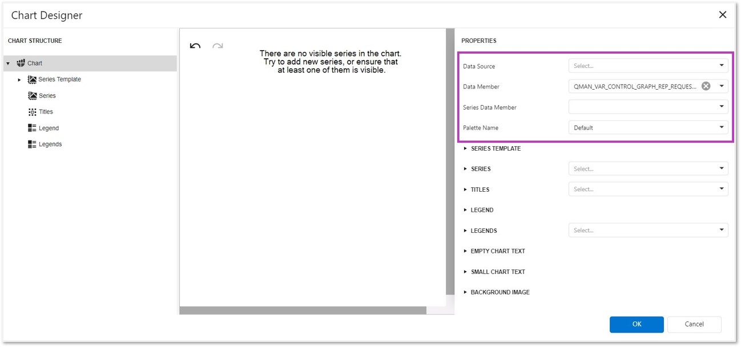Click the redo arrow icon
Viewport: 741px width, 347px height.
pyautogui.click(x=218, y=46)
